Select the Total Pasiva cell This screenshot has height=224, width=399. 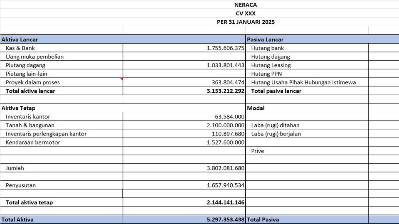(x=263, y=219)
